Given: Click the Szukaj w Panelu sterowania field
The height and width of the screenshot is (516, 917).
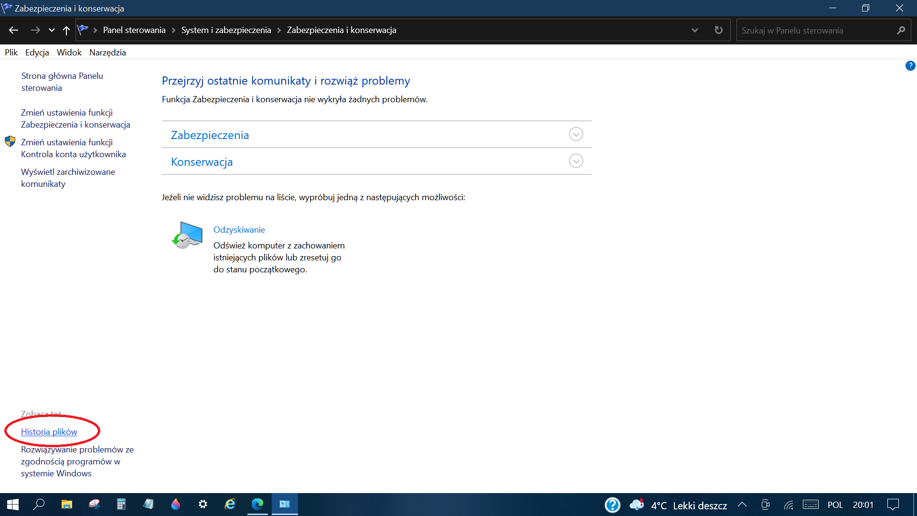Looking at the screenshot, I should [x=812, y=30].
